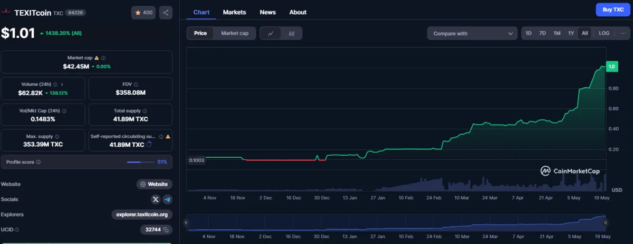Open Max. supply info icon
Image resolution: width=633 pixels, height=244 pixels.
point(56,136)
